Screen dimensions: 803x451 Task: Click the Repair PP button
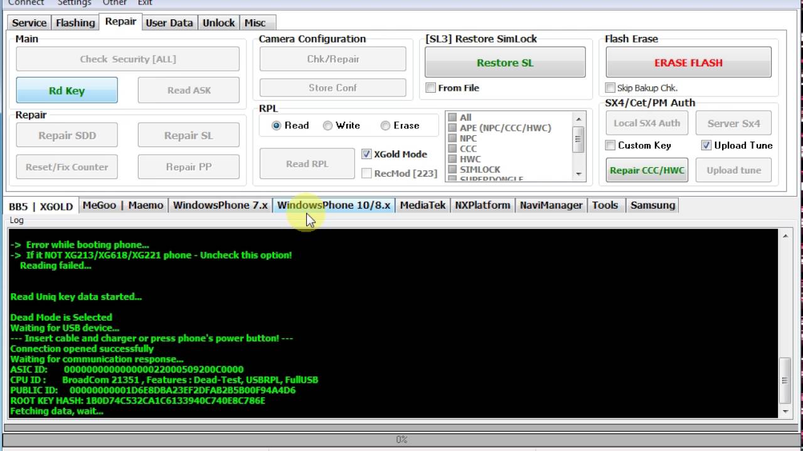point(188,167)
